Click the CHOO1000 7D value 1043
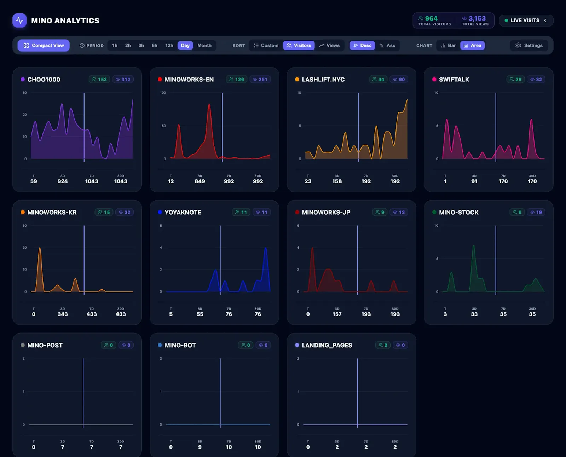The height and width of the screenshot is (457, 566). (92, 181)
